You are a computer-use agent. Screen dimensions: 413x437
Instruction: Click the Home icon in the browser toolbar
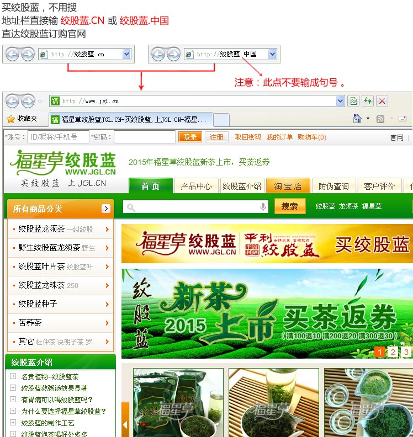[x=357, y=119]
